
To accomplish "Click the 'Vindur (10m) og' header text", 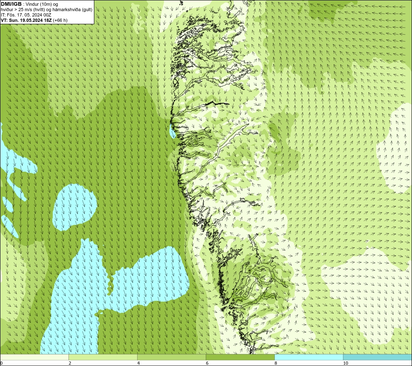I will pyautogui.click(x=42, y=5).
